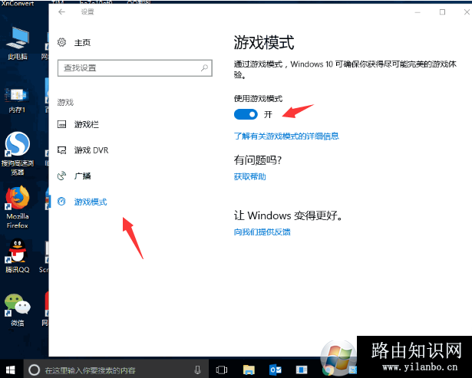Open the Windows Start menu
Viewport: 472px width, 378px height.
[x=11, y=370]
